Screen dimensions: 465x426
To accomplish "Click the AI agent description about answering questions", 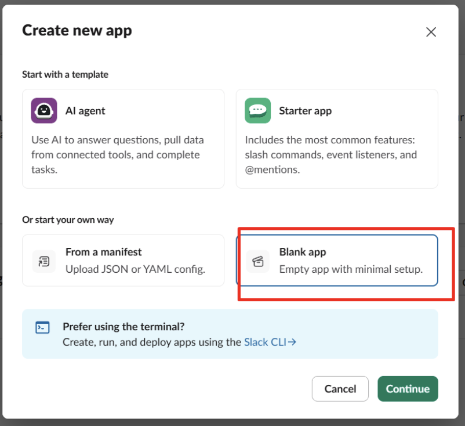I will pyautogui.click(x=118, y=154).
